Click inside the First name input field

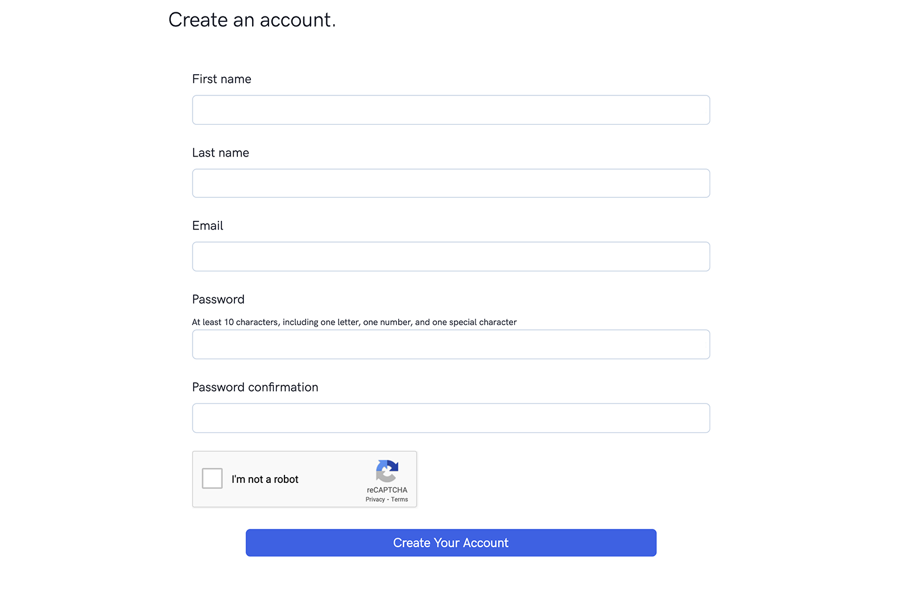click(451, 110)
